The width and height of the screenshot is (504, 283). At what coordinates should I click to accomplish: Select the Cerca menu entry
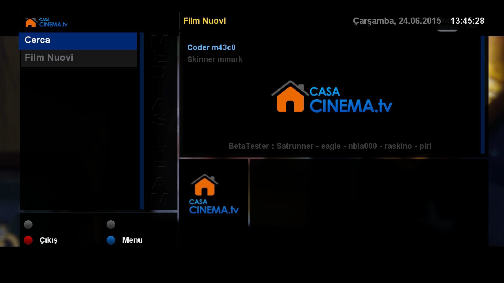click(x=78, y=41)
